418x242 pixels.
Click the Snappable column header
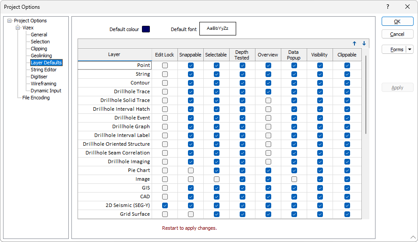click(x=190, y=55)
